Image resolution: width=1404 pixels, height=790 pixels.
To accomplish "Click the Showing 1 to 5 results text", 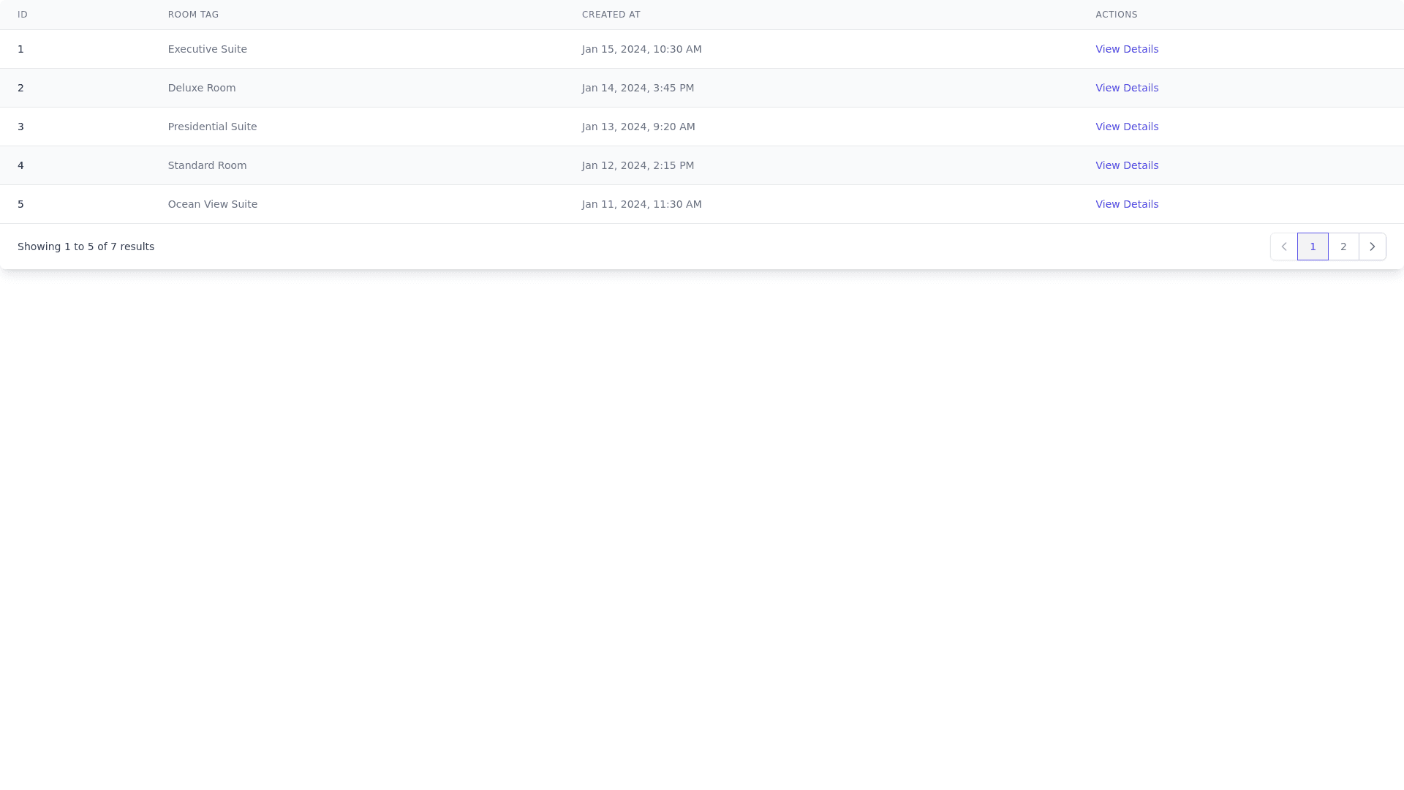I will [86, 247].
